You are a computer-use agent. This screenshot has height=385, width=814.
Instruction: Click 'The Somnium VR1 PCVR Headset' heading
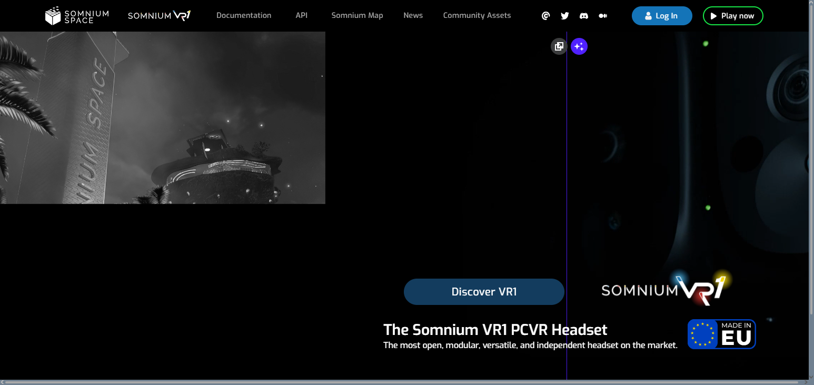[x=495, y=330]
